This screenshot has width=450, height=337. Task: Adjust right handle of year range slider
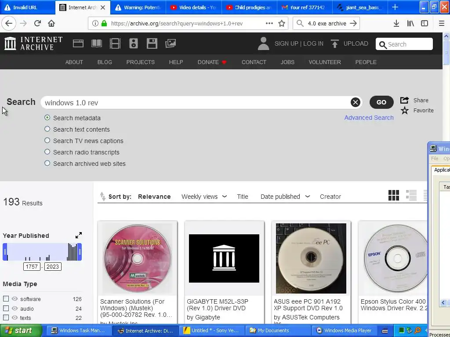pos(80,252)
